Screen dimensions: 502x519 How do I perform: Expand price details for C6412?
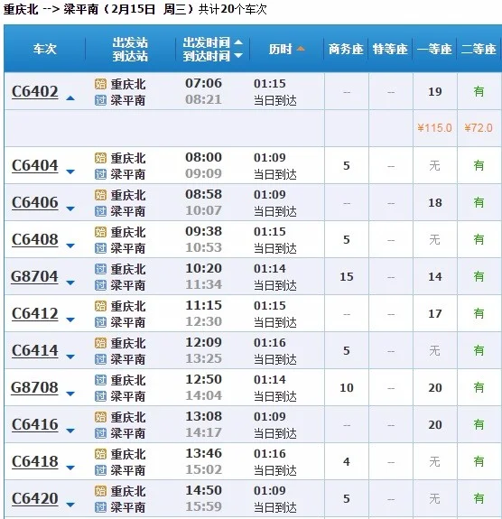pyautogui.click(x=70, y=320)
